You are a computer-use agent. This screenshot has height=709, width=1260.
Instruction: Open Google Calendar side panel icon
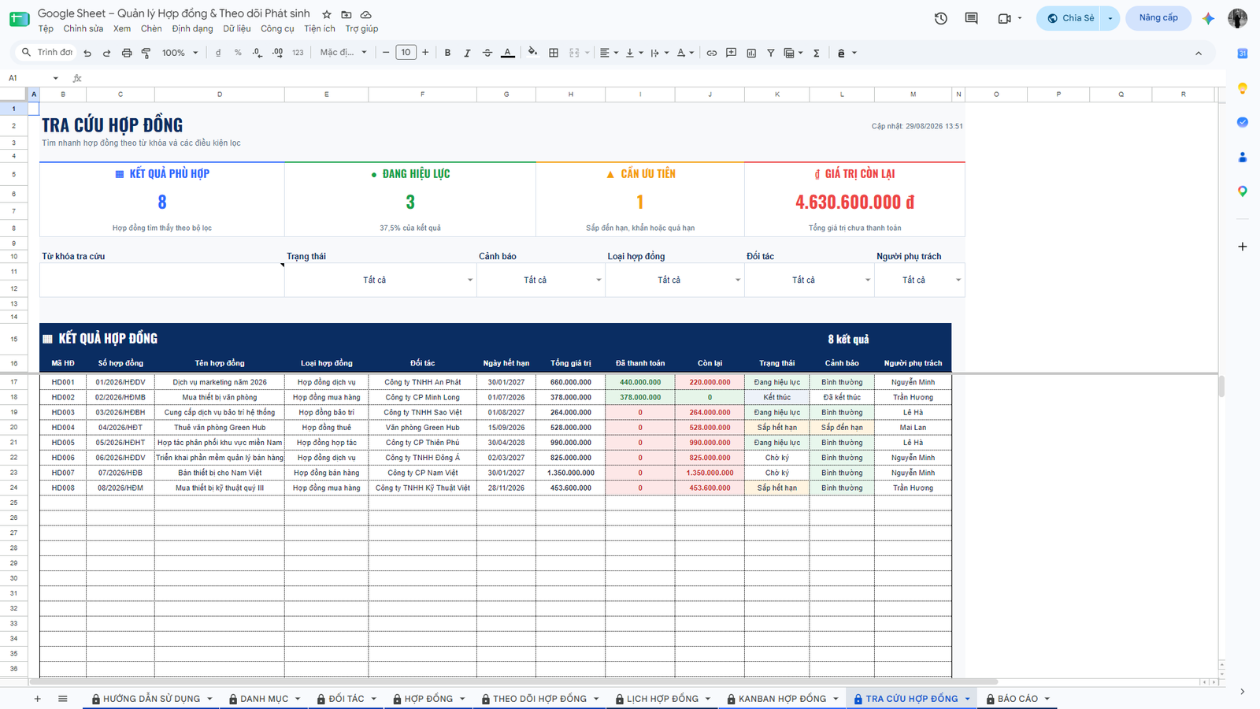[1243, 54]
